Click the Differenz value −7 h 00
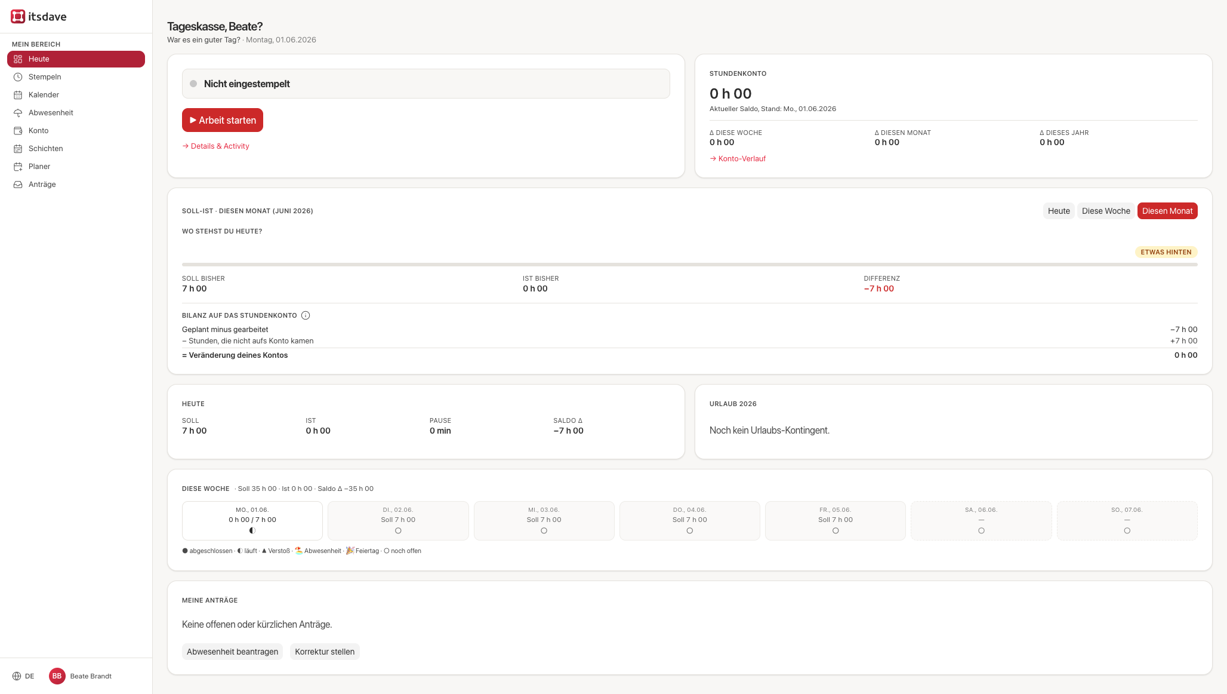Image resolution: width=1227 pixels, height=694 pixels. tap(879, 289)
